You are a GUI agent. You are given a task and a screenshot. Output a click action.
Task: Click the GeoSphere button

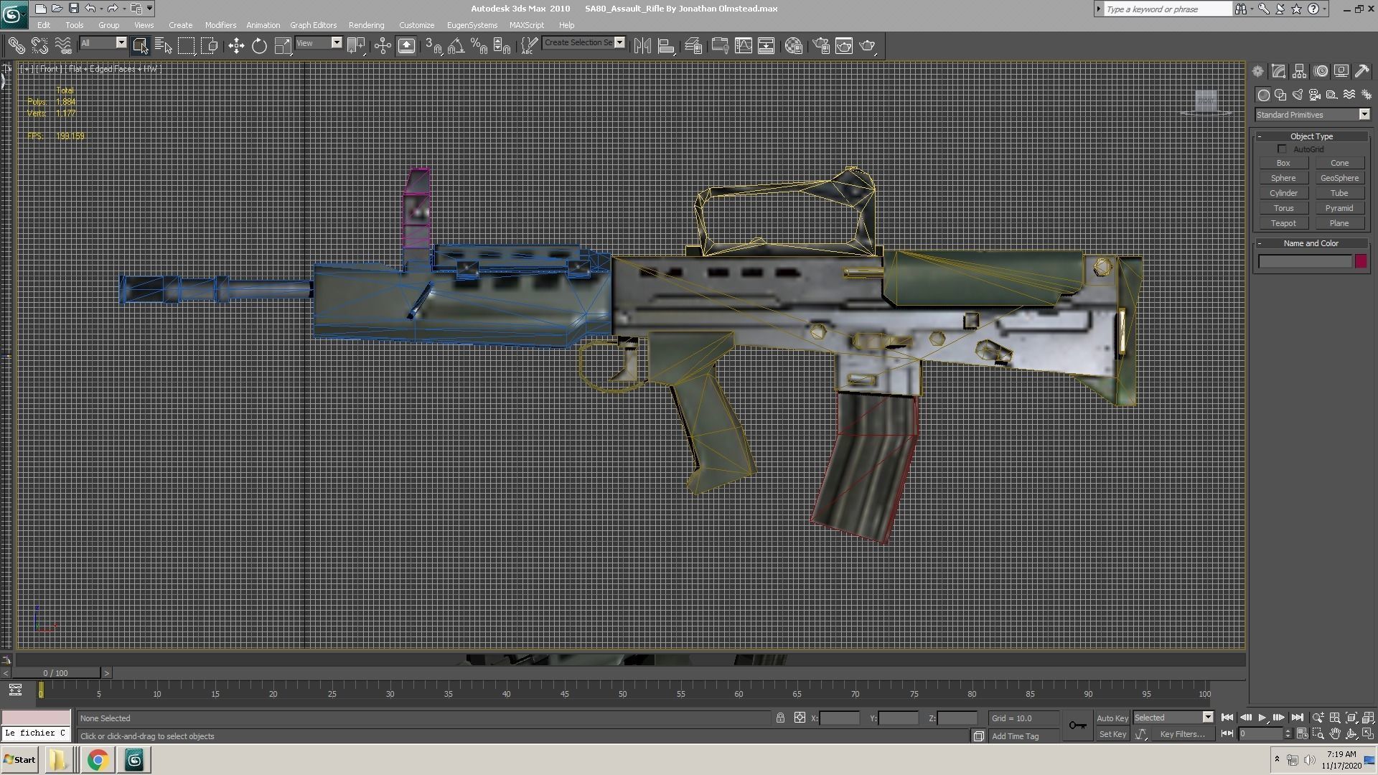click(1339, 178)
